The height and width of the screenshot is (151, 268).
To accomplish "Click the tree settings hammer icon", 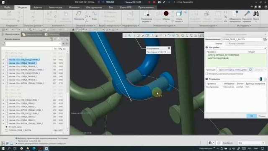I will click(52, 39).
